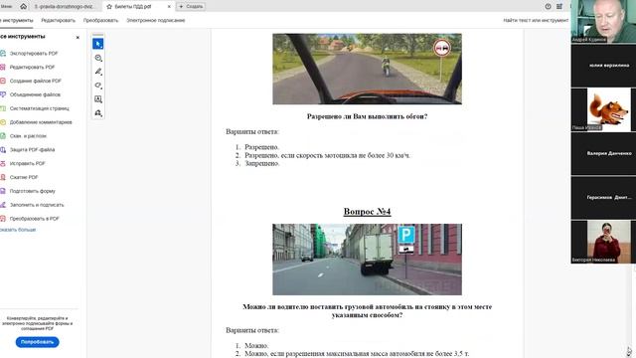The height and width of the screenshot is (358, 636).
Task: Click the Добавление комментариев icon
Action: (x=3, y=122)
